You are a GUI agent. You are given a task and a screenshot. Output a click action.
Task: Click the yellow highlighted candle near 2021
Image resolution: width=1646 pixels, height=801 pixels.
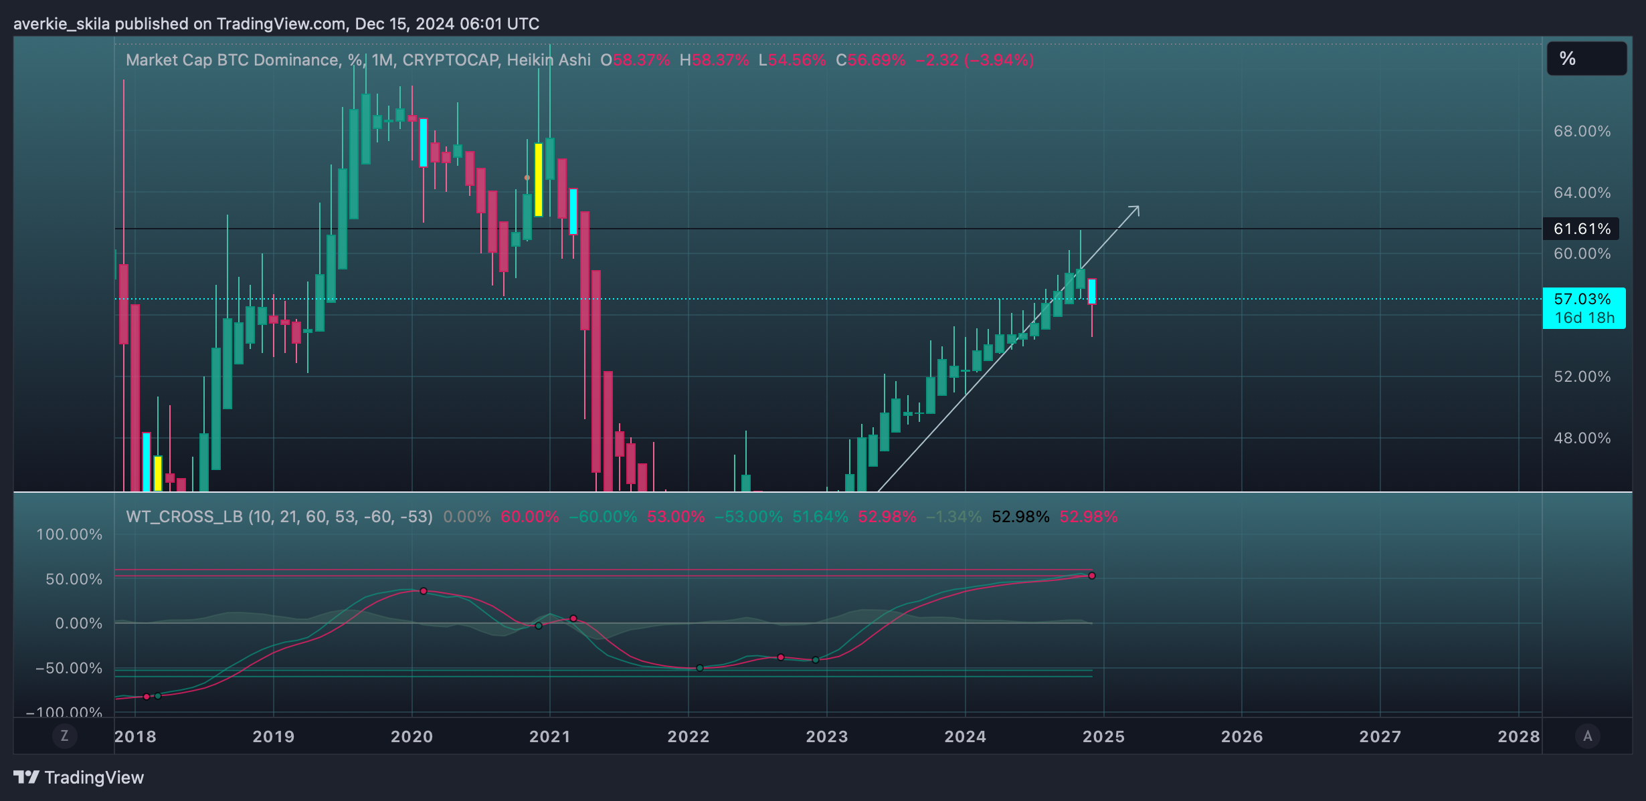539,179
